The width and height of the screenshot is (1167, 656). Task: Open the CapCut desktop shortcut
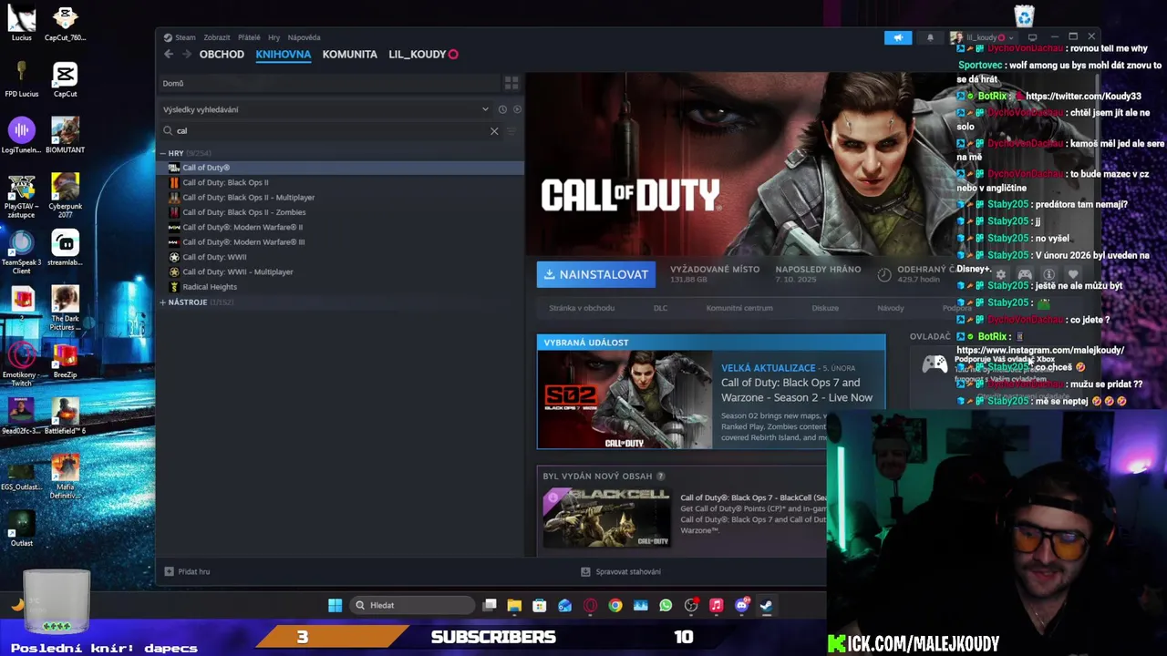click(65, 79)
